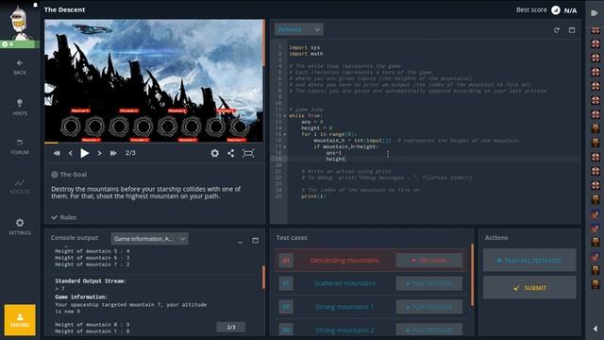Image resolution: width=604 pixels, height=340 pixels.
Task: Toggle fullscreen game viewer
Action: tap(248, 153)
